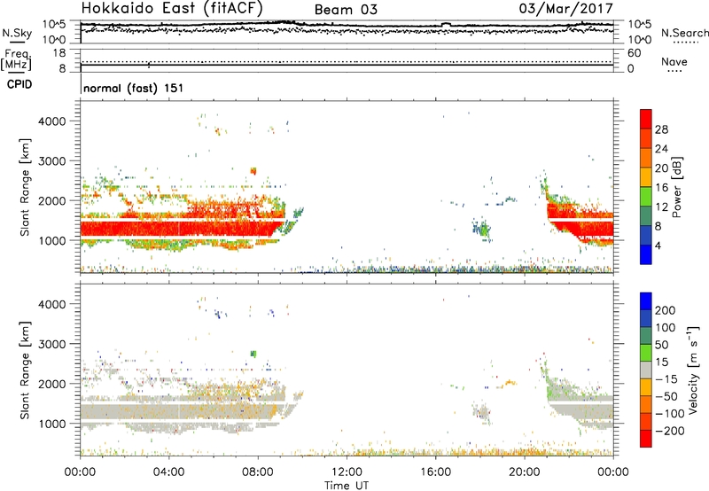Click the 'Nave' legend label

click(x=674, y=61)
